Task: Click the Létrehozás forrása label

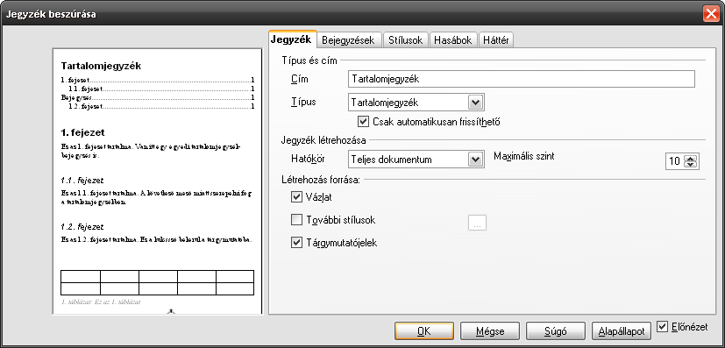Action: click(x=321, y=180)
